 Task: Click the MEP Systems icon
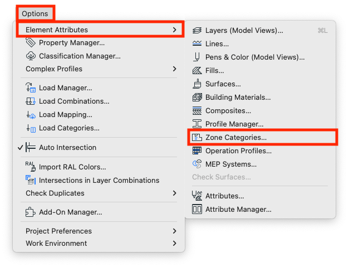pos(197,164)
